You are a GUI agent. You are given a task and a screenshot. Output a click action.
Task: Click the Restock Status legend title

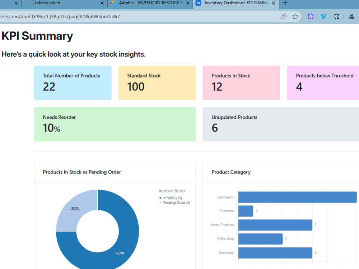coord(172,191)
